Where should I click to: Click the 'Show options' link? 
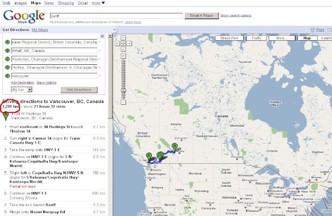(x=46, y=83)
